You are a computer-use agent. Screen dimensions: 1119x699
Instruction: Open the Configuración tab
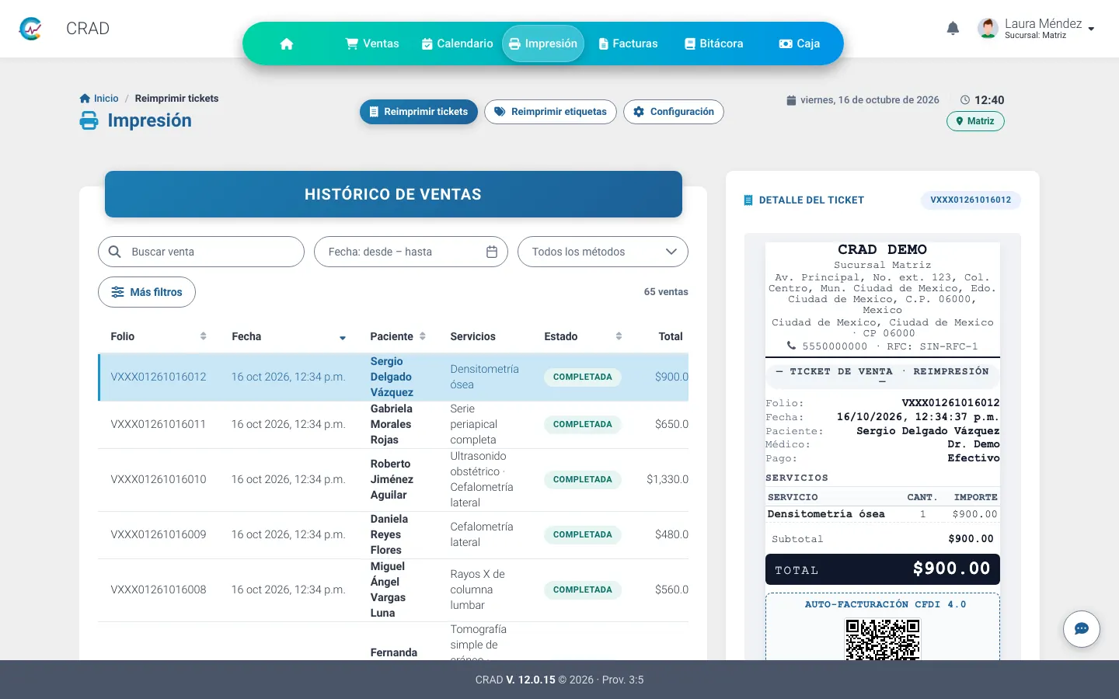coord(674,112)
